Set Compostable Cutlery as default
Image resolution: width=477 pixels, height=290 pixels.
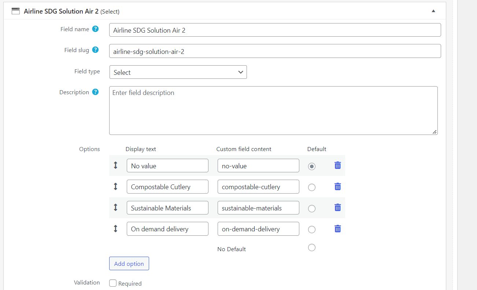tap(312, 187)
